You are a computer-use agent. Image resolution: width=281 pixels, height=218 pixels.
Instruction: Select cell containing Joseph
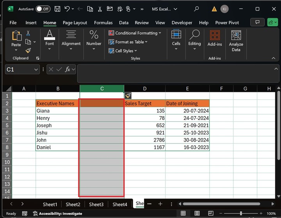coord(57,126)
